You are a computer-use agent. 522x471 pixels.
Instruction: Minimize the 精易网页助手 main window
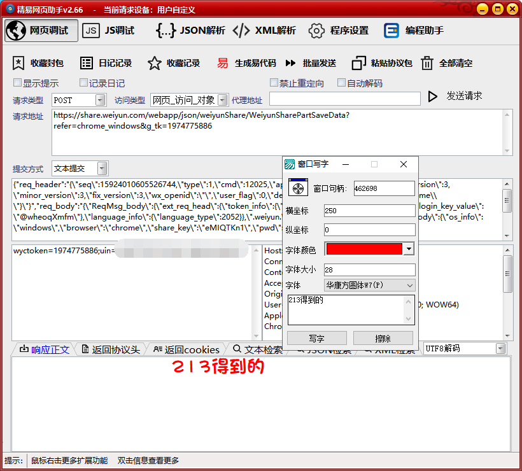pos(483,9)
